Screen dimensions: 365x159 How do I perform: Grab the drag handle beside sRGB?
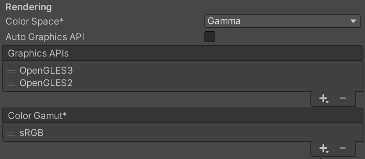pyautogui.click(x=11, y=133)
